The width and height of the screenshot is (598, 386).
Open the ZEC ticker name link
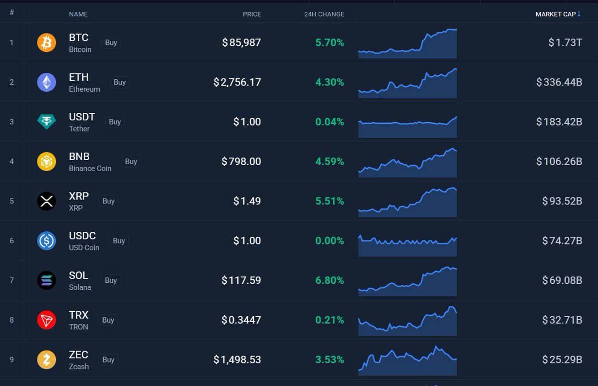79,355
